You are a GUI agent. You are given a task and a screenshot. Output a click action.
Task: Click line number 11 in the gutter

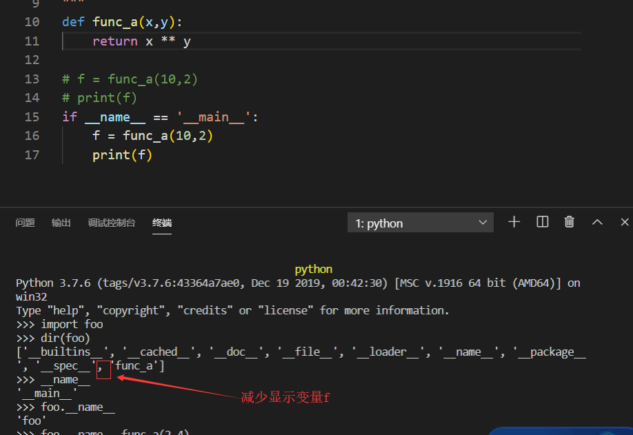32,41
